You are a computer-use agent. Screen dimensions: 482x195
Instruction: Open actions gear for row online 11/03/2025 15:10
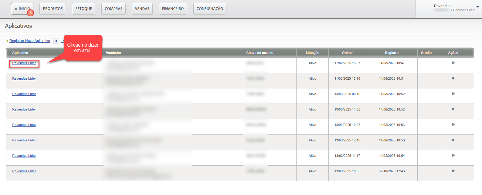tap(453, 78)
